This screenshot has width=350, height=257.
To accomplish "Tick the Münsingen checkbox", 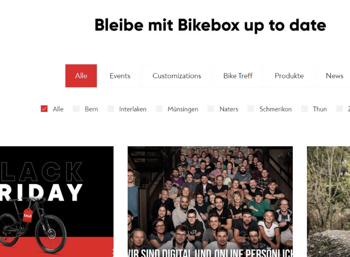I will click(159, 109).
